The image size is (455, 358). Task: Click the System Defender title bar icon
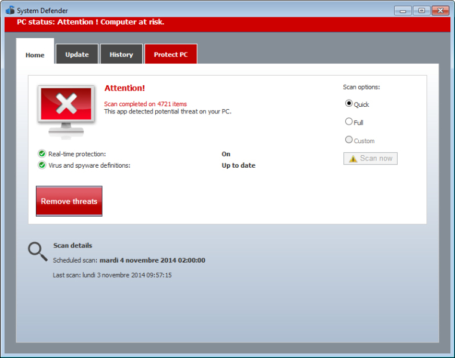[10, 10]
